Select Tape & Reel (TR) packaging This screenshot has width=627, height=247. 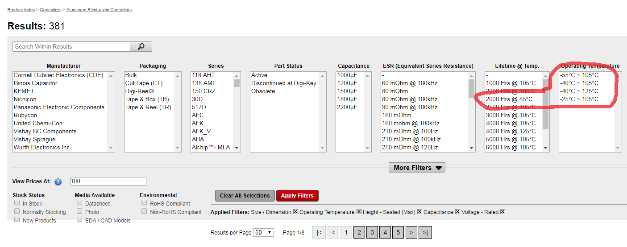coord(149,107)
